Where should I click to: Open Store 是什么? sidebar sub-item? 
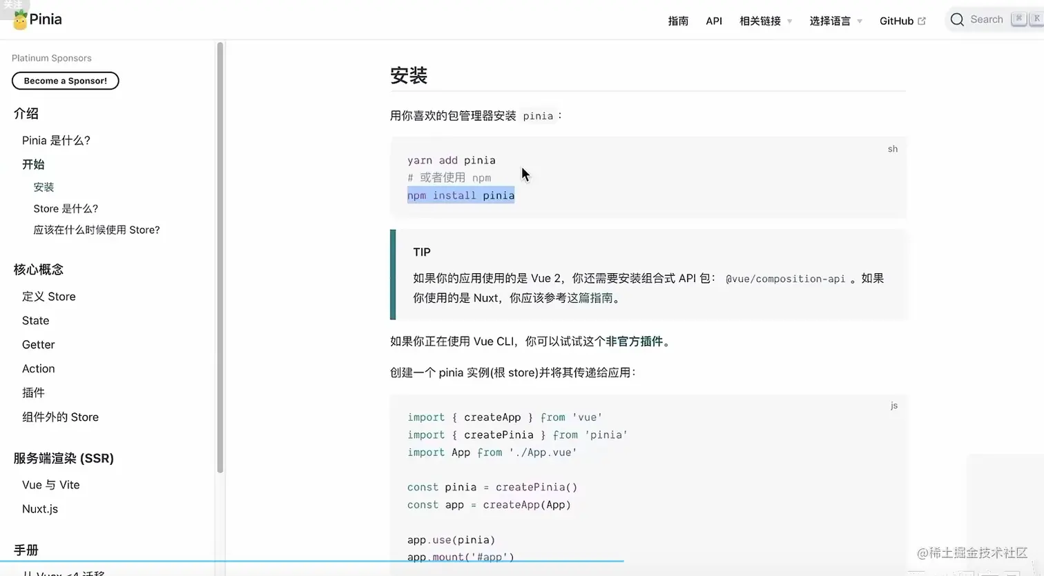click(66, 208)
